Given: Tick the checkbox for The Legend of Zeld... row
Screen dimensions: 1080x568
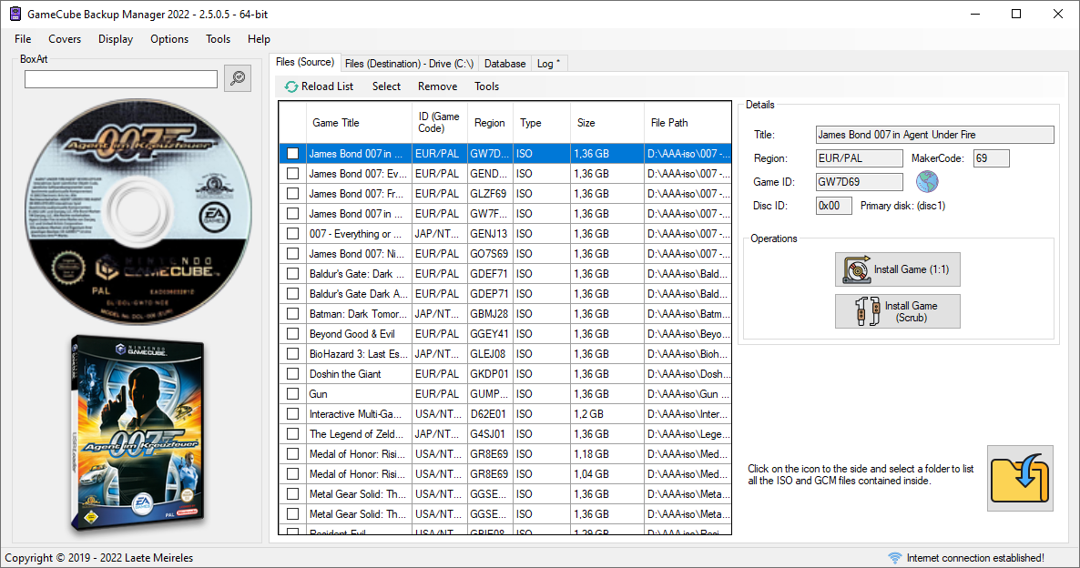Looking at the screenshot, I should 292,433.
